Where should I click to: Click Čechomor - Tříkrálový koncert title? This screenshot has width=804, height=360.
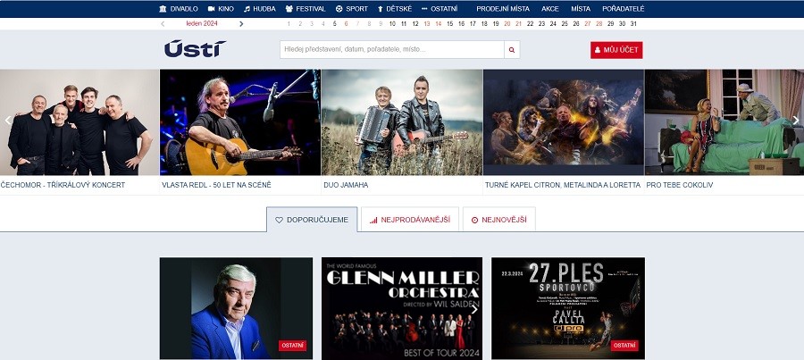click(63, 185)
